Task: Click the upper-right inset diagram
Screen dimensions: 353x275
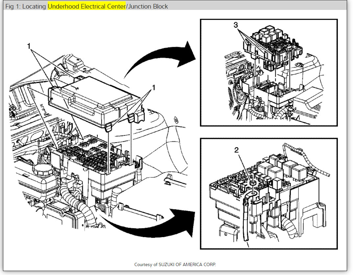Action: click(269, 72)
